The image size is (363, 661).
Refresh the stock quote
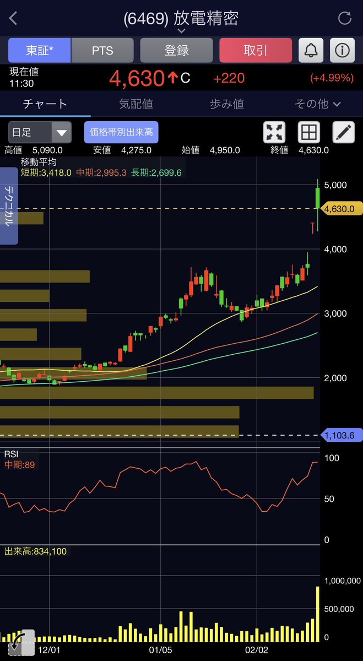(x=345, y=18)
